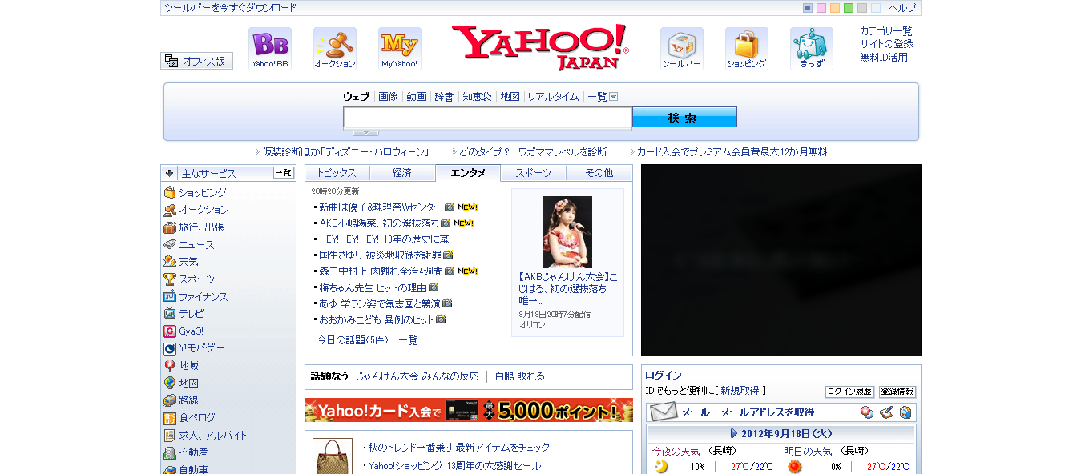The height and width of the screenshot is (474, 1081).
Task: Open 白鵬 敗れる topic link
Action: [x=519, y=376]
